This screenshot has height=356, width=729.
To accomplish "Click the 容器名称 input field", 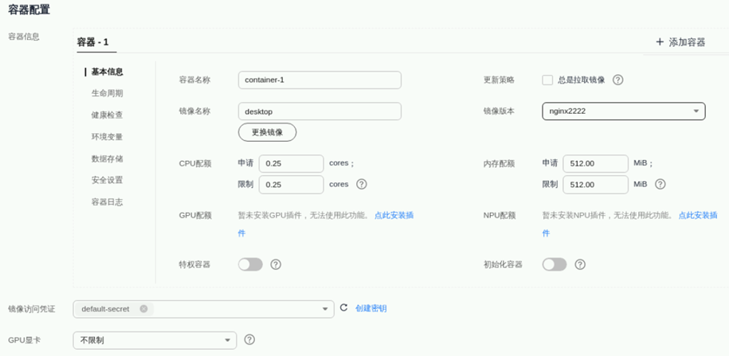I will 319,80.
